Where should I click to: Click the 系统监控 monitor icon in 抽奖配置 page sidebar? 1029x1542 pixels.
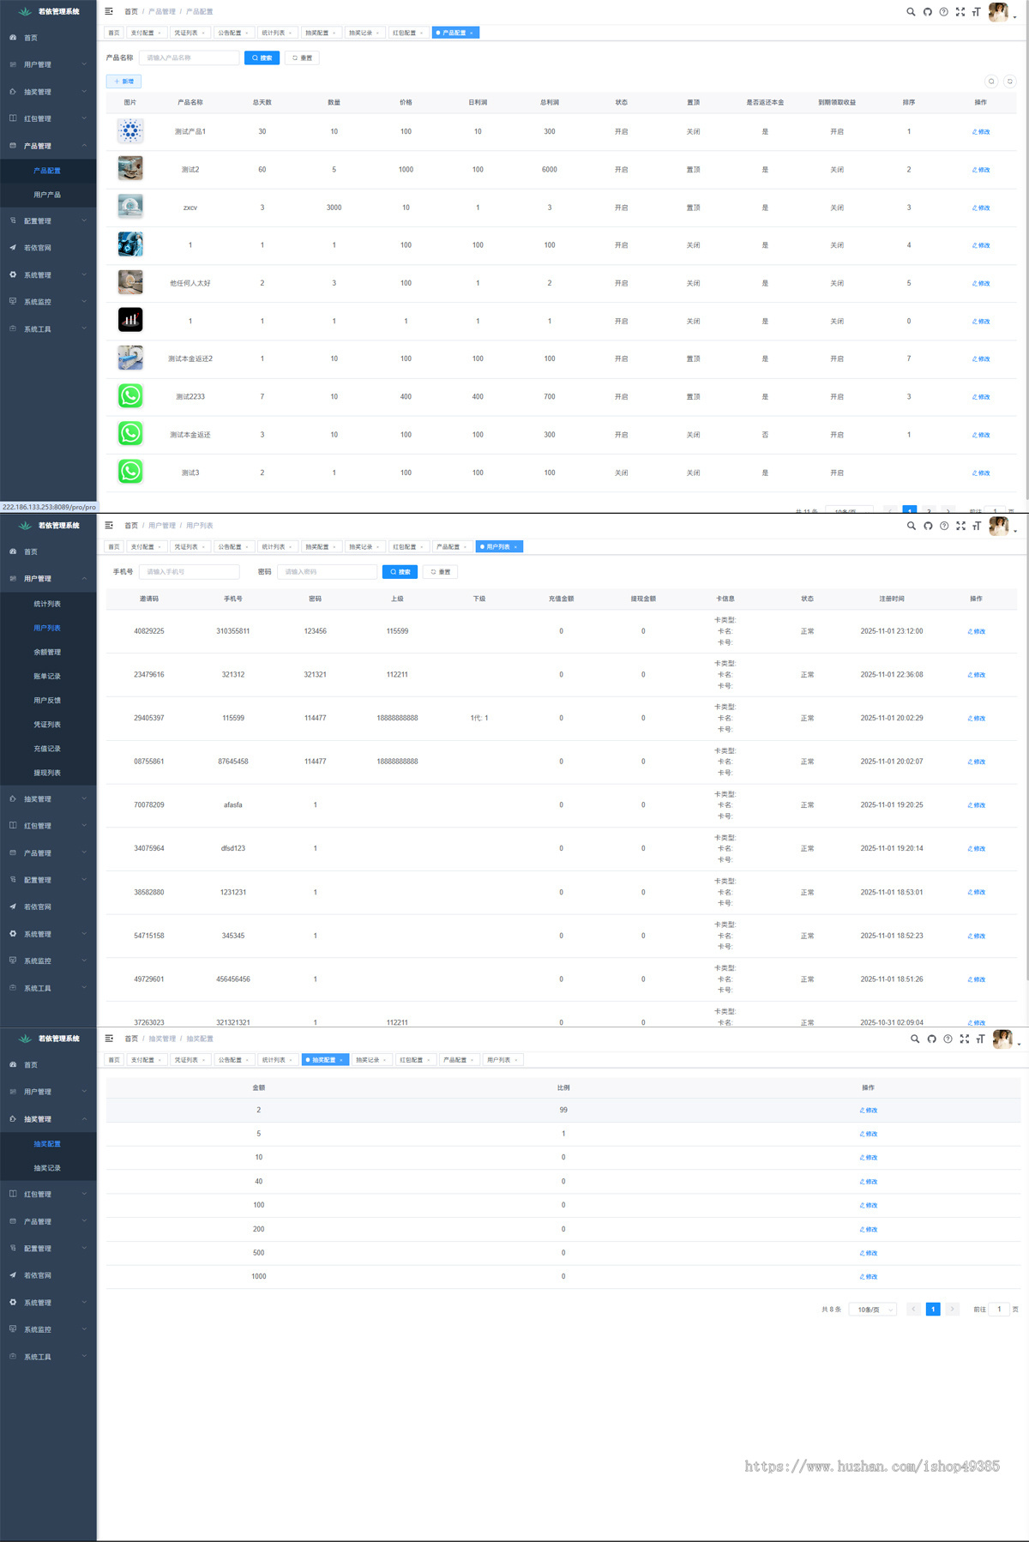(x=13, y=1329)
